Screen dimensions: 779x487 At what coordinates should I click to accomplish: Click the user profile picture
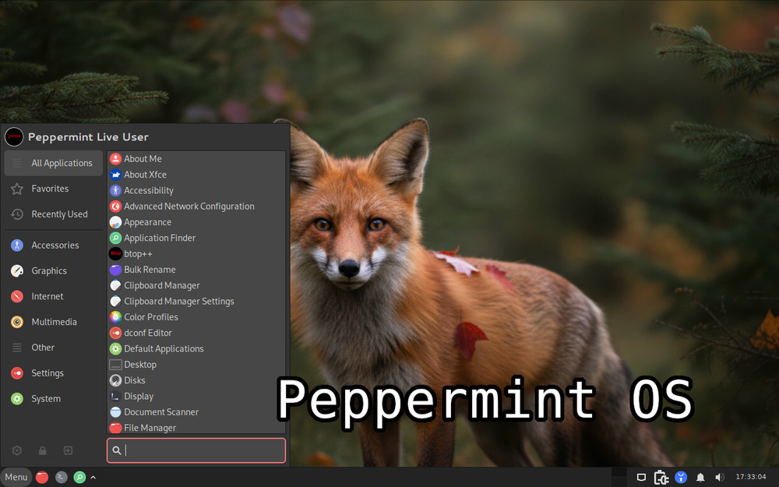pos(14,137)
